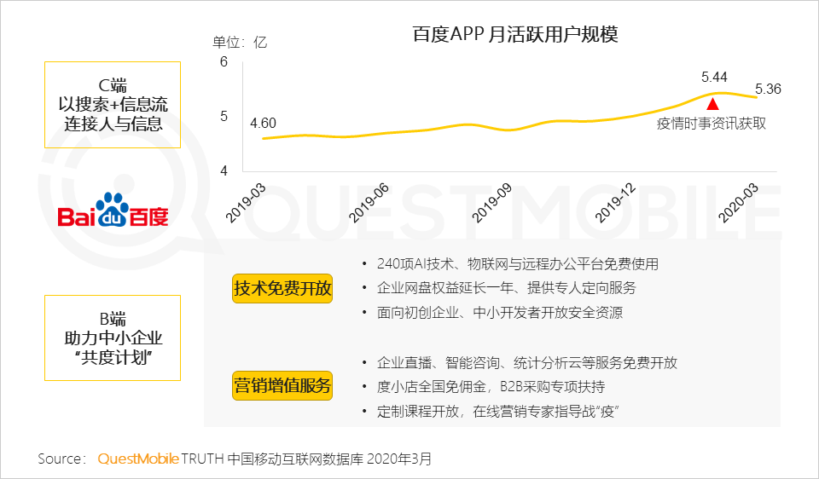Click the B端 助力中小企业 box
819x479 pixels.
pyautogui.click(x=113, y=338)
